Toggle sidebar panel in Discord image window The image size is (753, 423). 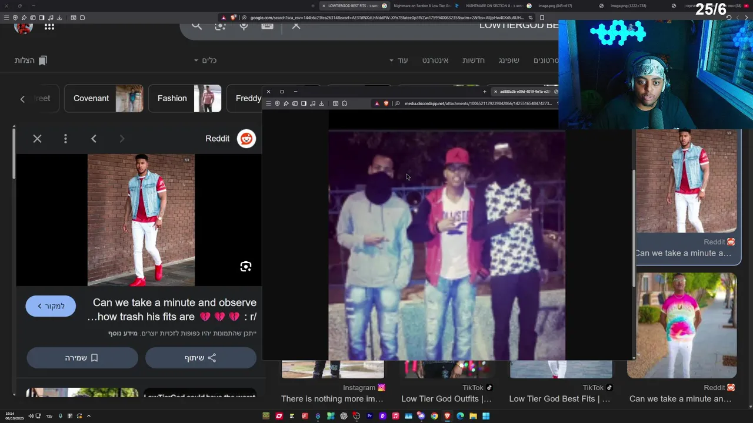coord(304,103)
